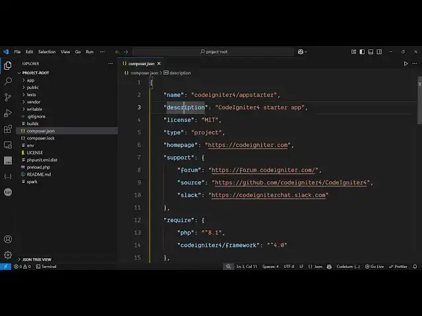Open the Extensions view
The height and width of the screenshot is (316, 422).
8,129
